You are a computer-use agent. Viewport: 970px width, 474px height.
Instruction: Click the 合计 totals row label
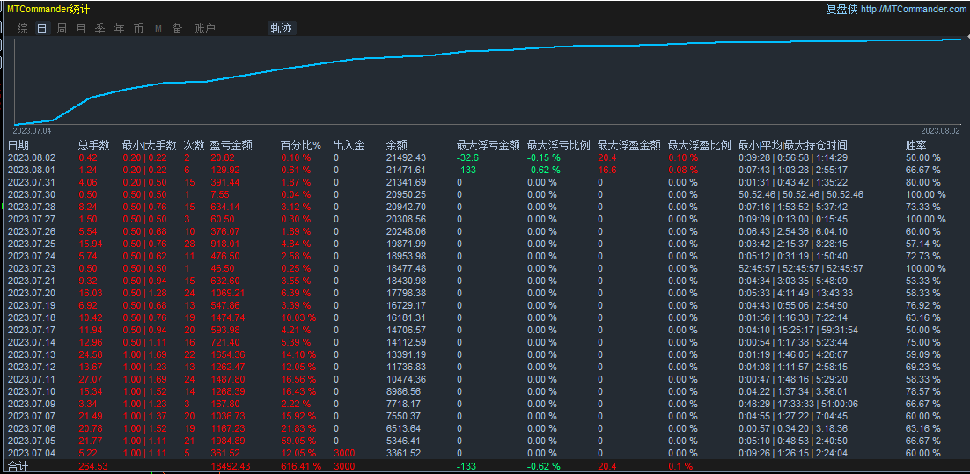point(18,466)
